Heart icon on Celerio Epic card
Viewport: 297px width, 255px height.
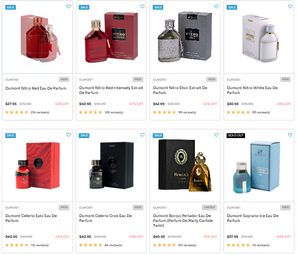coord(68,135)
